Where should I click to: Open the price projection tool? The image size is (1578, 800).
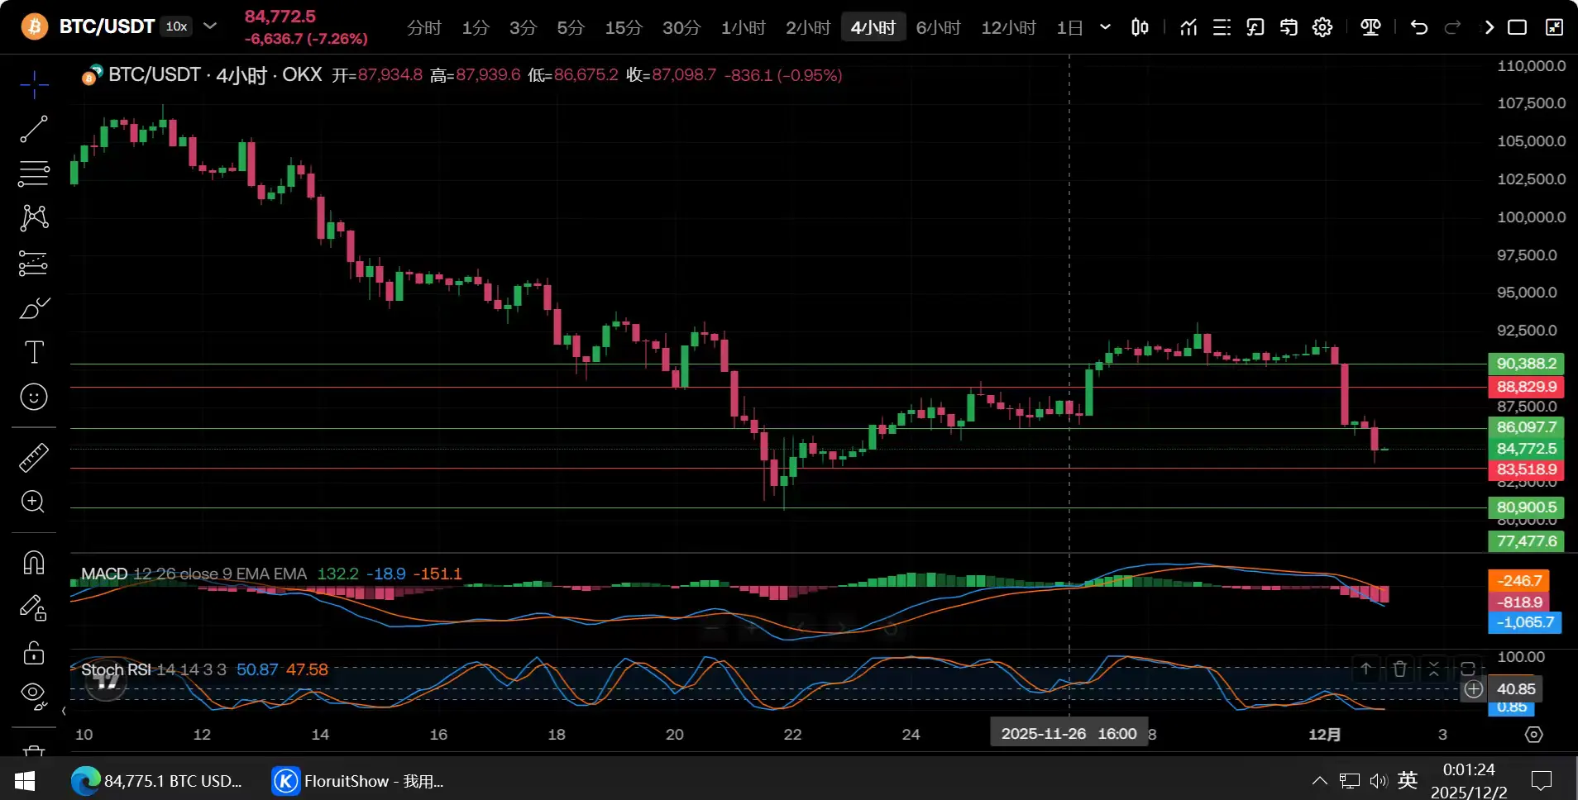pyautogui.click(x=34, y=264)
